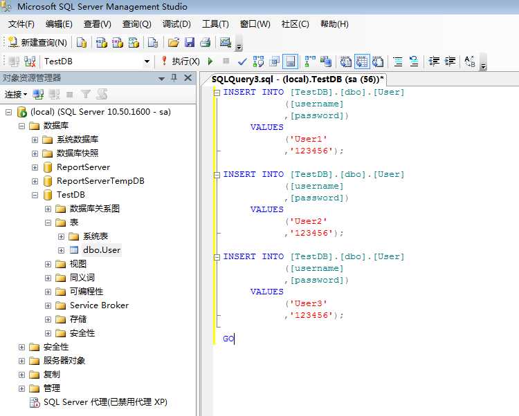Image resolution: width=519 pixels, height=416 pixels.
Task: Toggle Include Client Statistics
Action: (x=326, y=62)
